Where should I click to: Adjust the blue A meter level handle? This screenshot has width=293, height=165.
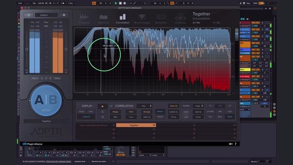tap(27, 49)
